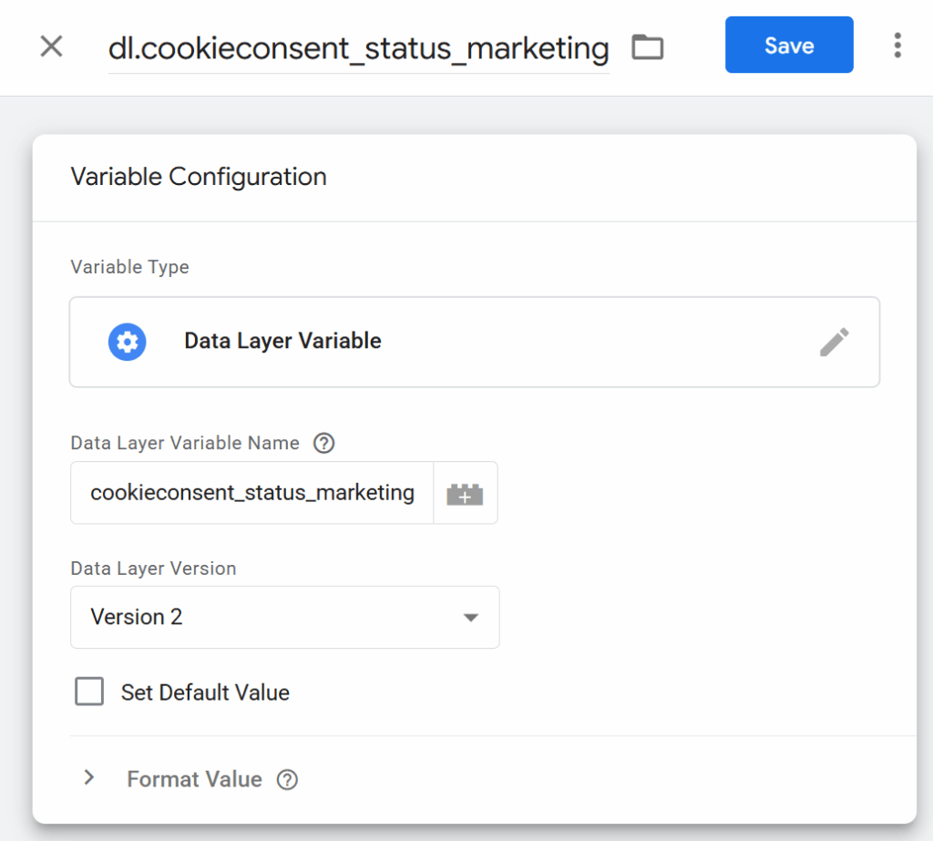Enable the Set Default Value checkbox

89,692
